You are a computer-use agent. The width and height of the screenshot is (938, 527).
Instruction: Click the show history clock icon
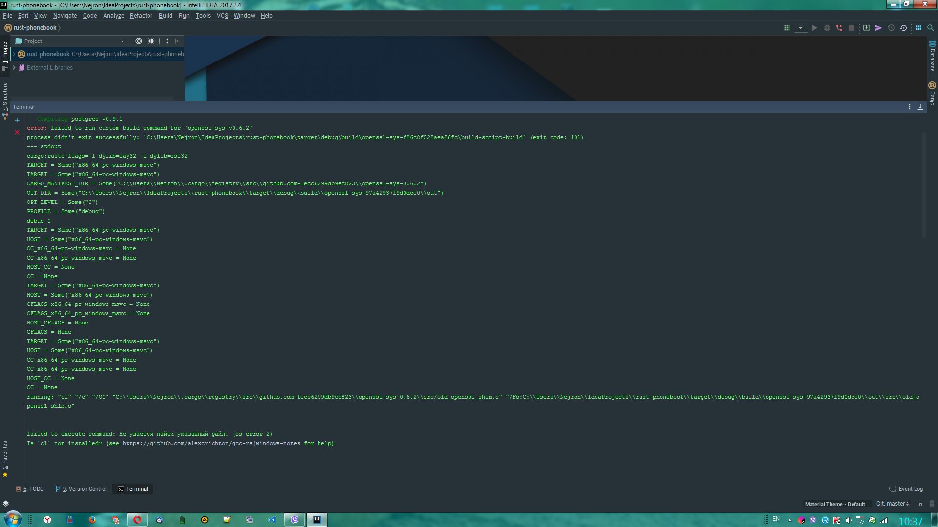pos(891,28)
